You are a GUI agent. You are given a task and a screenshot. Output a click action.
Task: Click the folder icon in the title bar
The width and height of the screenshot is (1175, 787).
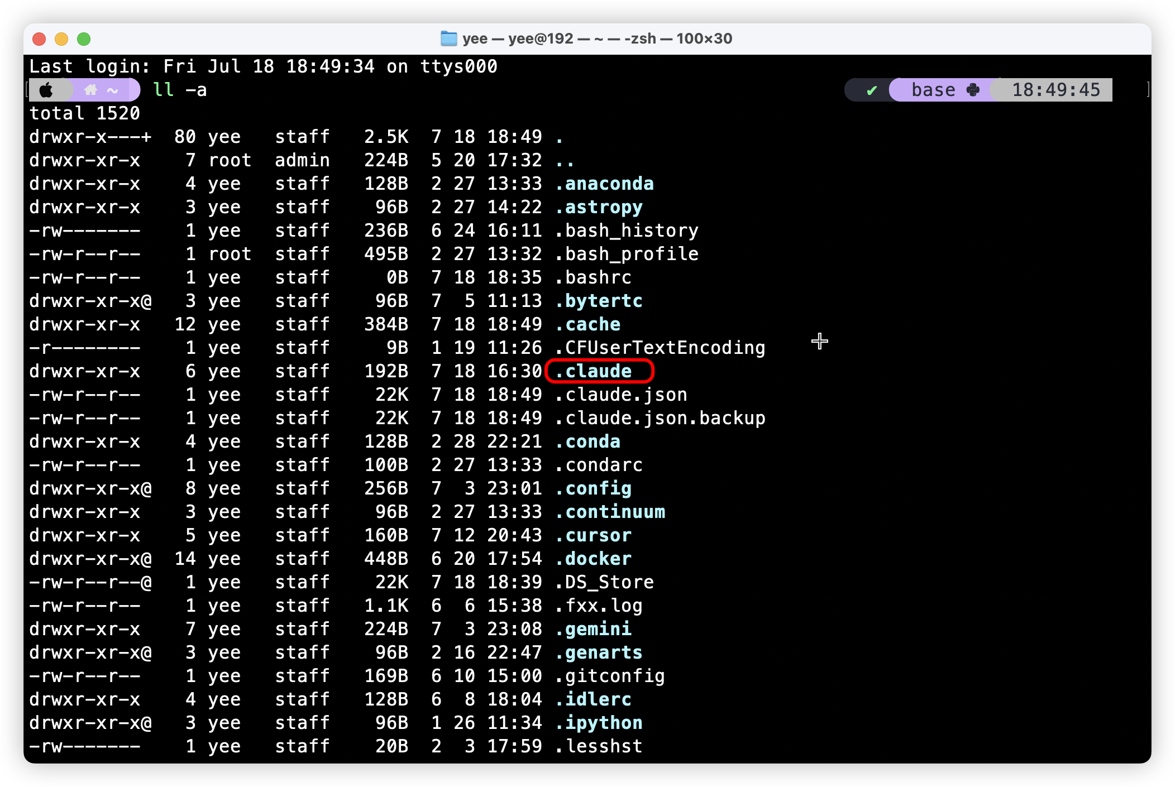point(448,39)
